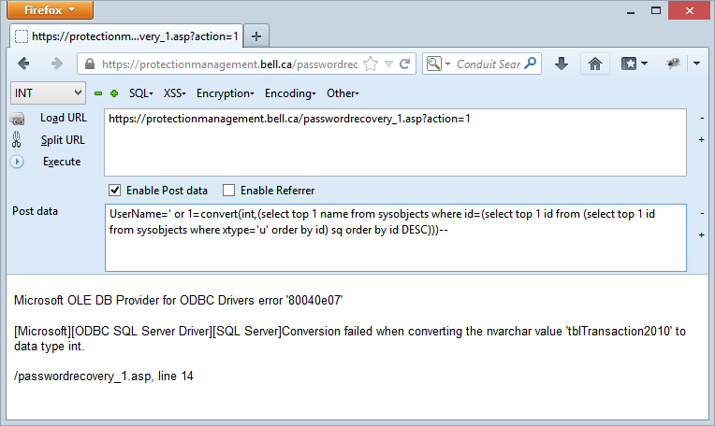Click the add-on icon beside the bookmarks button
715x426 pixels.
pos(673,64)
